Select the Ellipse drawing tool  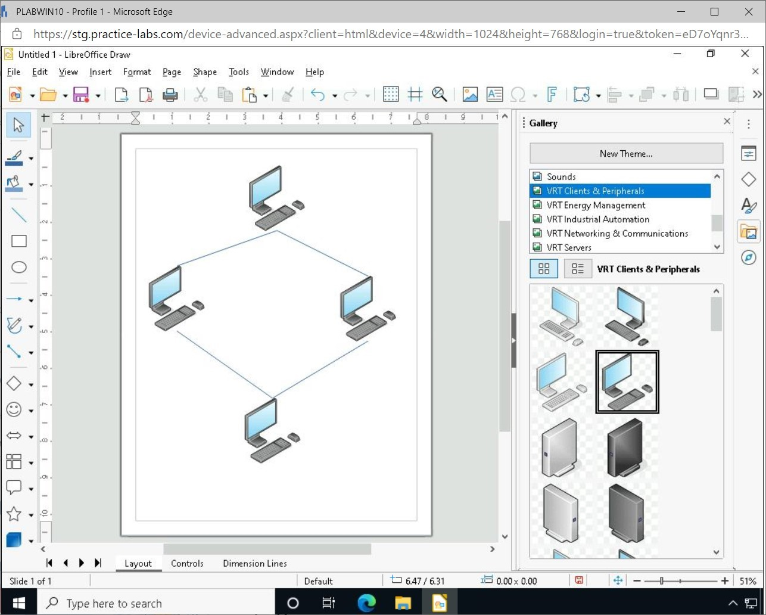click(19, 267)
